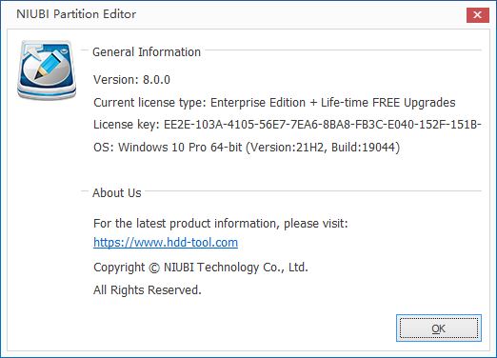The width and height of the screenshot is (497, 358).
Task: Click the Enterprise Edition text
Action: (258, 103)
